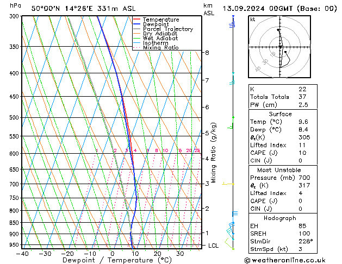
Task: Click the 'Mixing Ratio (g/kg)' vertical axis label
Action: coord(213,153)
